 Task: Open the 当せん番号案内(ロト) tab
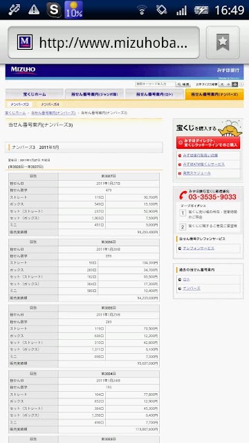click(154, 94)
